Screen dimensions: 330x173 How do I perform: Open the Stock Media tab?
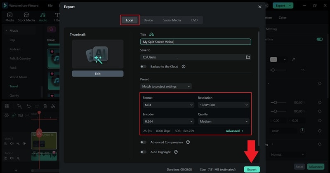click(x=26, y=17)
